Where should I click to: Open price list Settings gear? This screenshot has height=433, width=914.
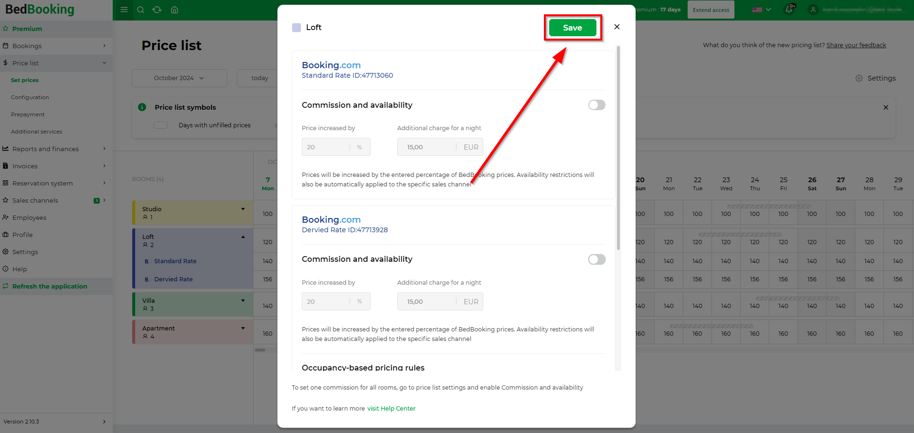[x=875, y=78]
